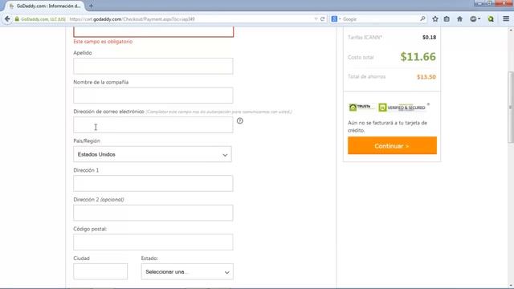Open a new tab with plus button

(x=91, y=6)
